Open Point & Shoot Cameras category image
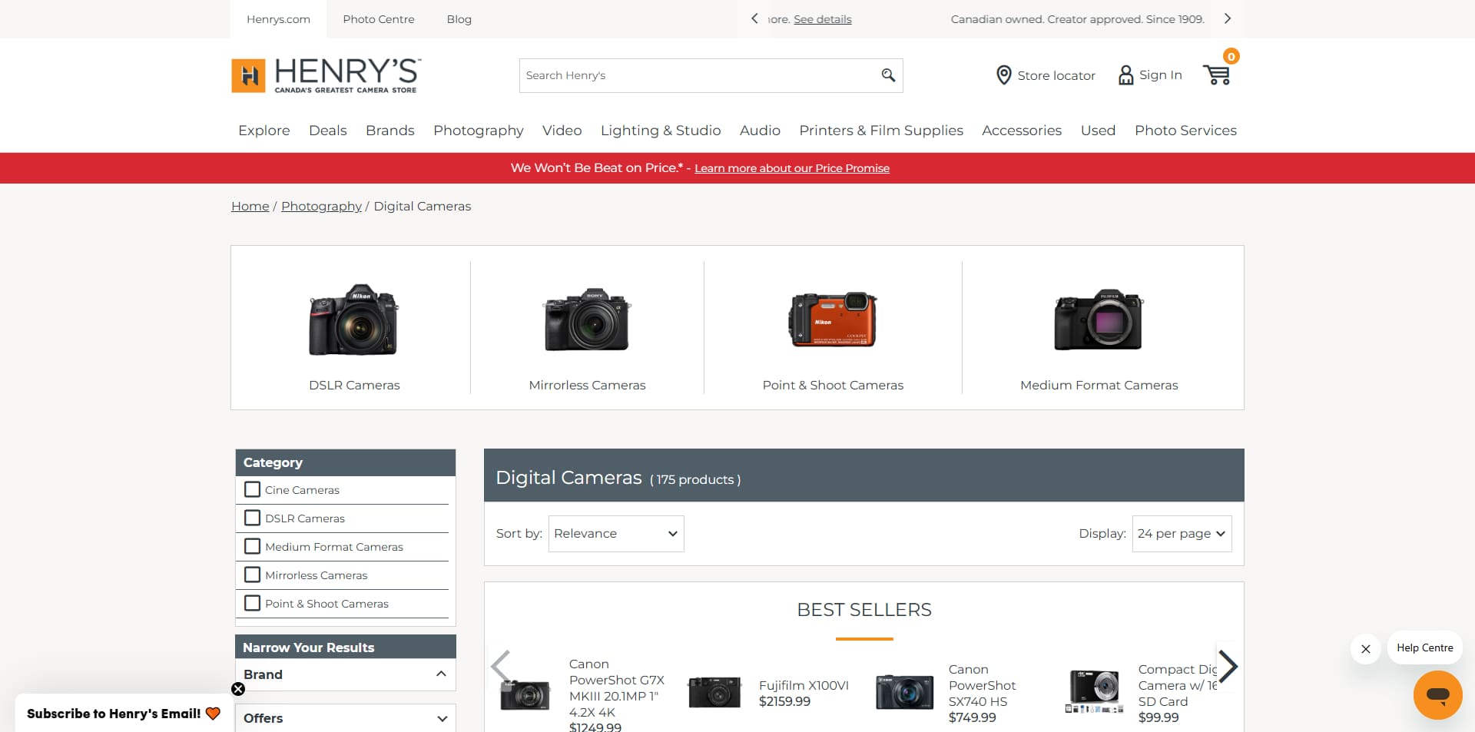The width and height of the screenshot is (1475, 732). 833,320
